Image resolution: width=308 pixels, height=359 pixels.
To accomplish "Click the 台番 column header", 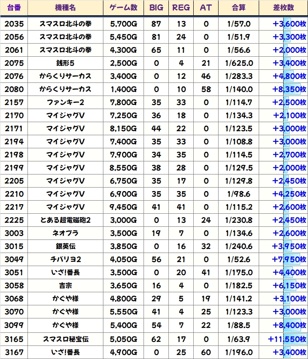I will [x=14, y=8].
